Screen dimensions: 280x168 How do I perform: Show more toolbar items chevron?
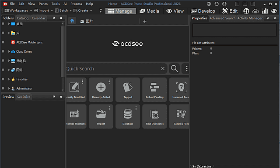pyautogui.click(x=101, y=10)
